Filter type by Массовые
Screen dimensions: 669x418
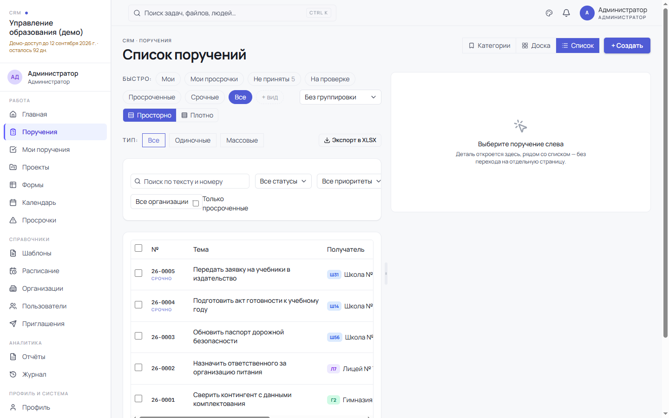point(242,140)
